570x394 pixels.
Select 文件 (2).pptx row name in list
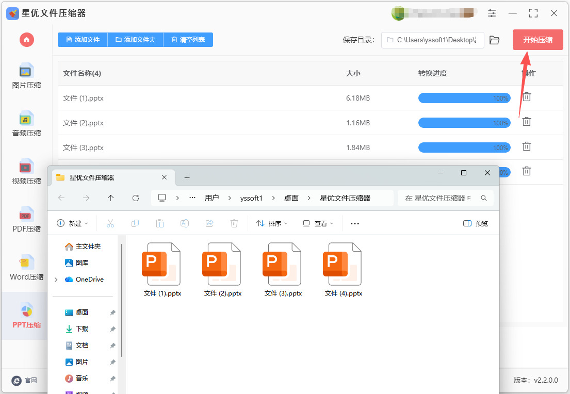(x=83, y=123)
